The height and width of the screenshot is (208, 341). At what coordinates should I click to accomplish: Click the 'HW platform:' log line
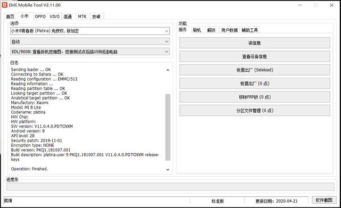(x=23, y=122)
